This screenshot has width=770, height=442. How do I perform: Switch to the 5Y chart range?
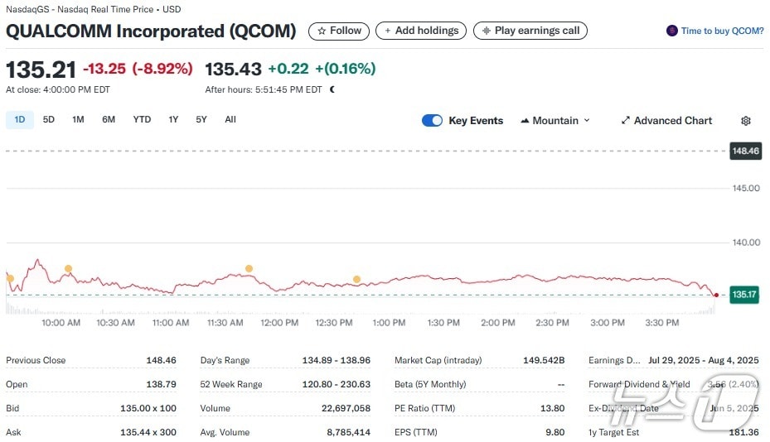201,119
